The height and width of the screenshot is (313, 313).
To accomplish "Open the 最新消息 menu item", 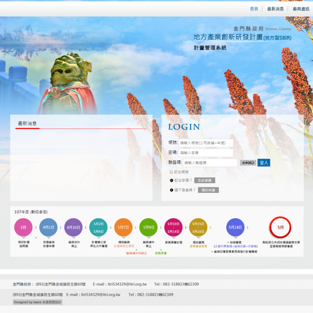I will [x=275, y=9].
